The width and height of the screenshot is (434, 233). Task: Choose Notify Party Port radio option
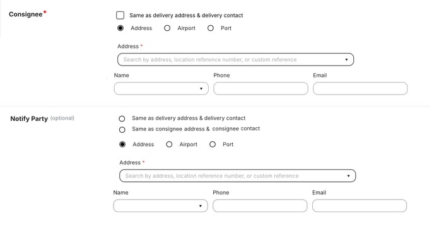213,144
